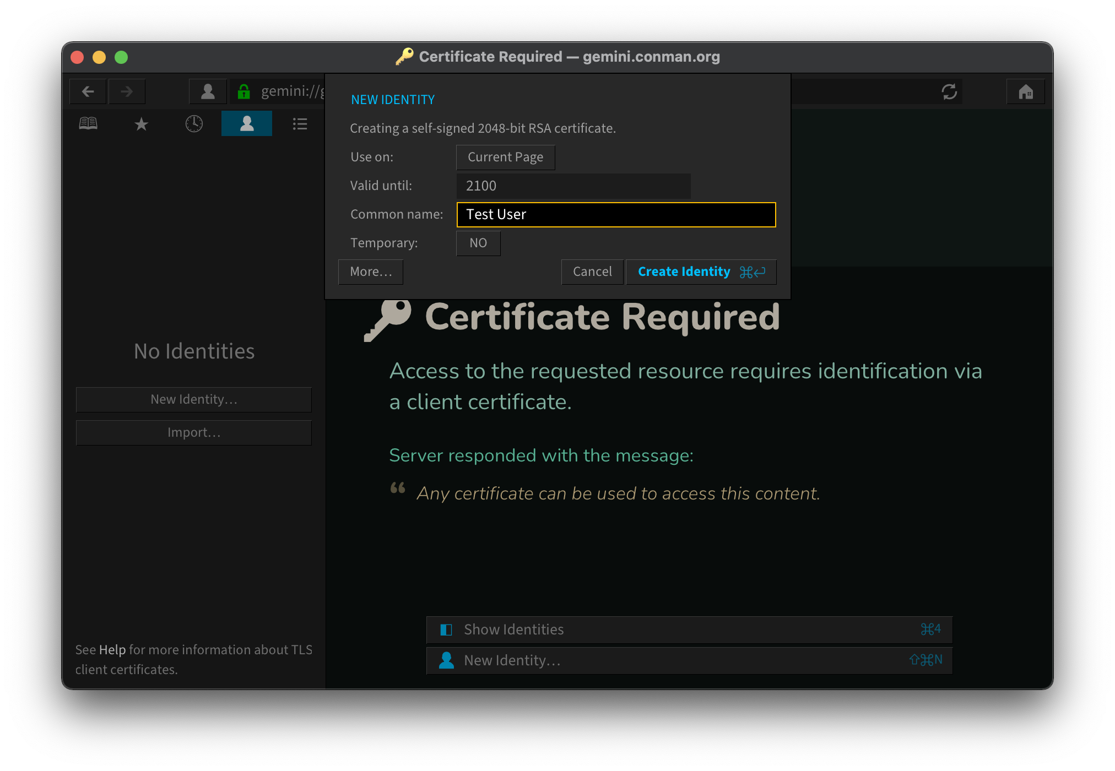Screen dimensions: 1115x771
Task: Click Show Identities in the page
Action: [x=689, y=630]
